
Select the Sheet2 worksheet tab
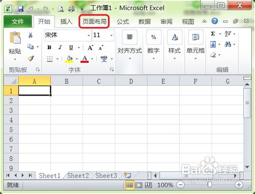[x=78, y=176]
